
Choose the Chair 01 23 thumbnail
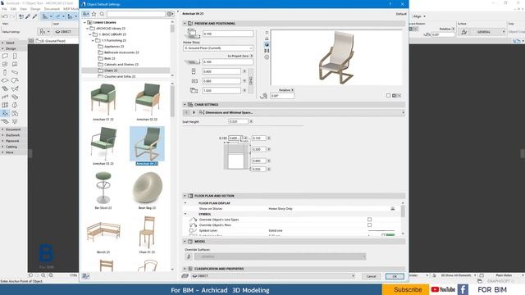(147, 233)
